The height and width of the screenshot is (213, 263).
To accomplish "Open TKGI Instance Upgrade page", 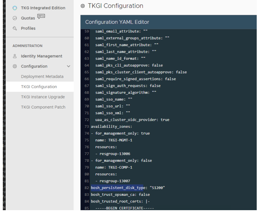I will 43,97.
